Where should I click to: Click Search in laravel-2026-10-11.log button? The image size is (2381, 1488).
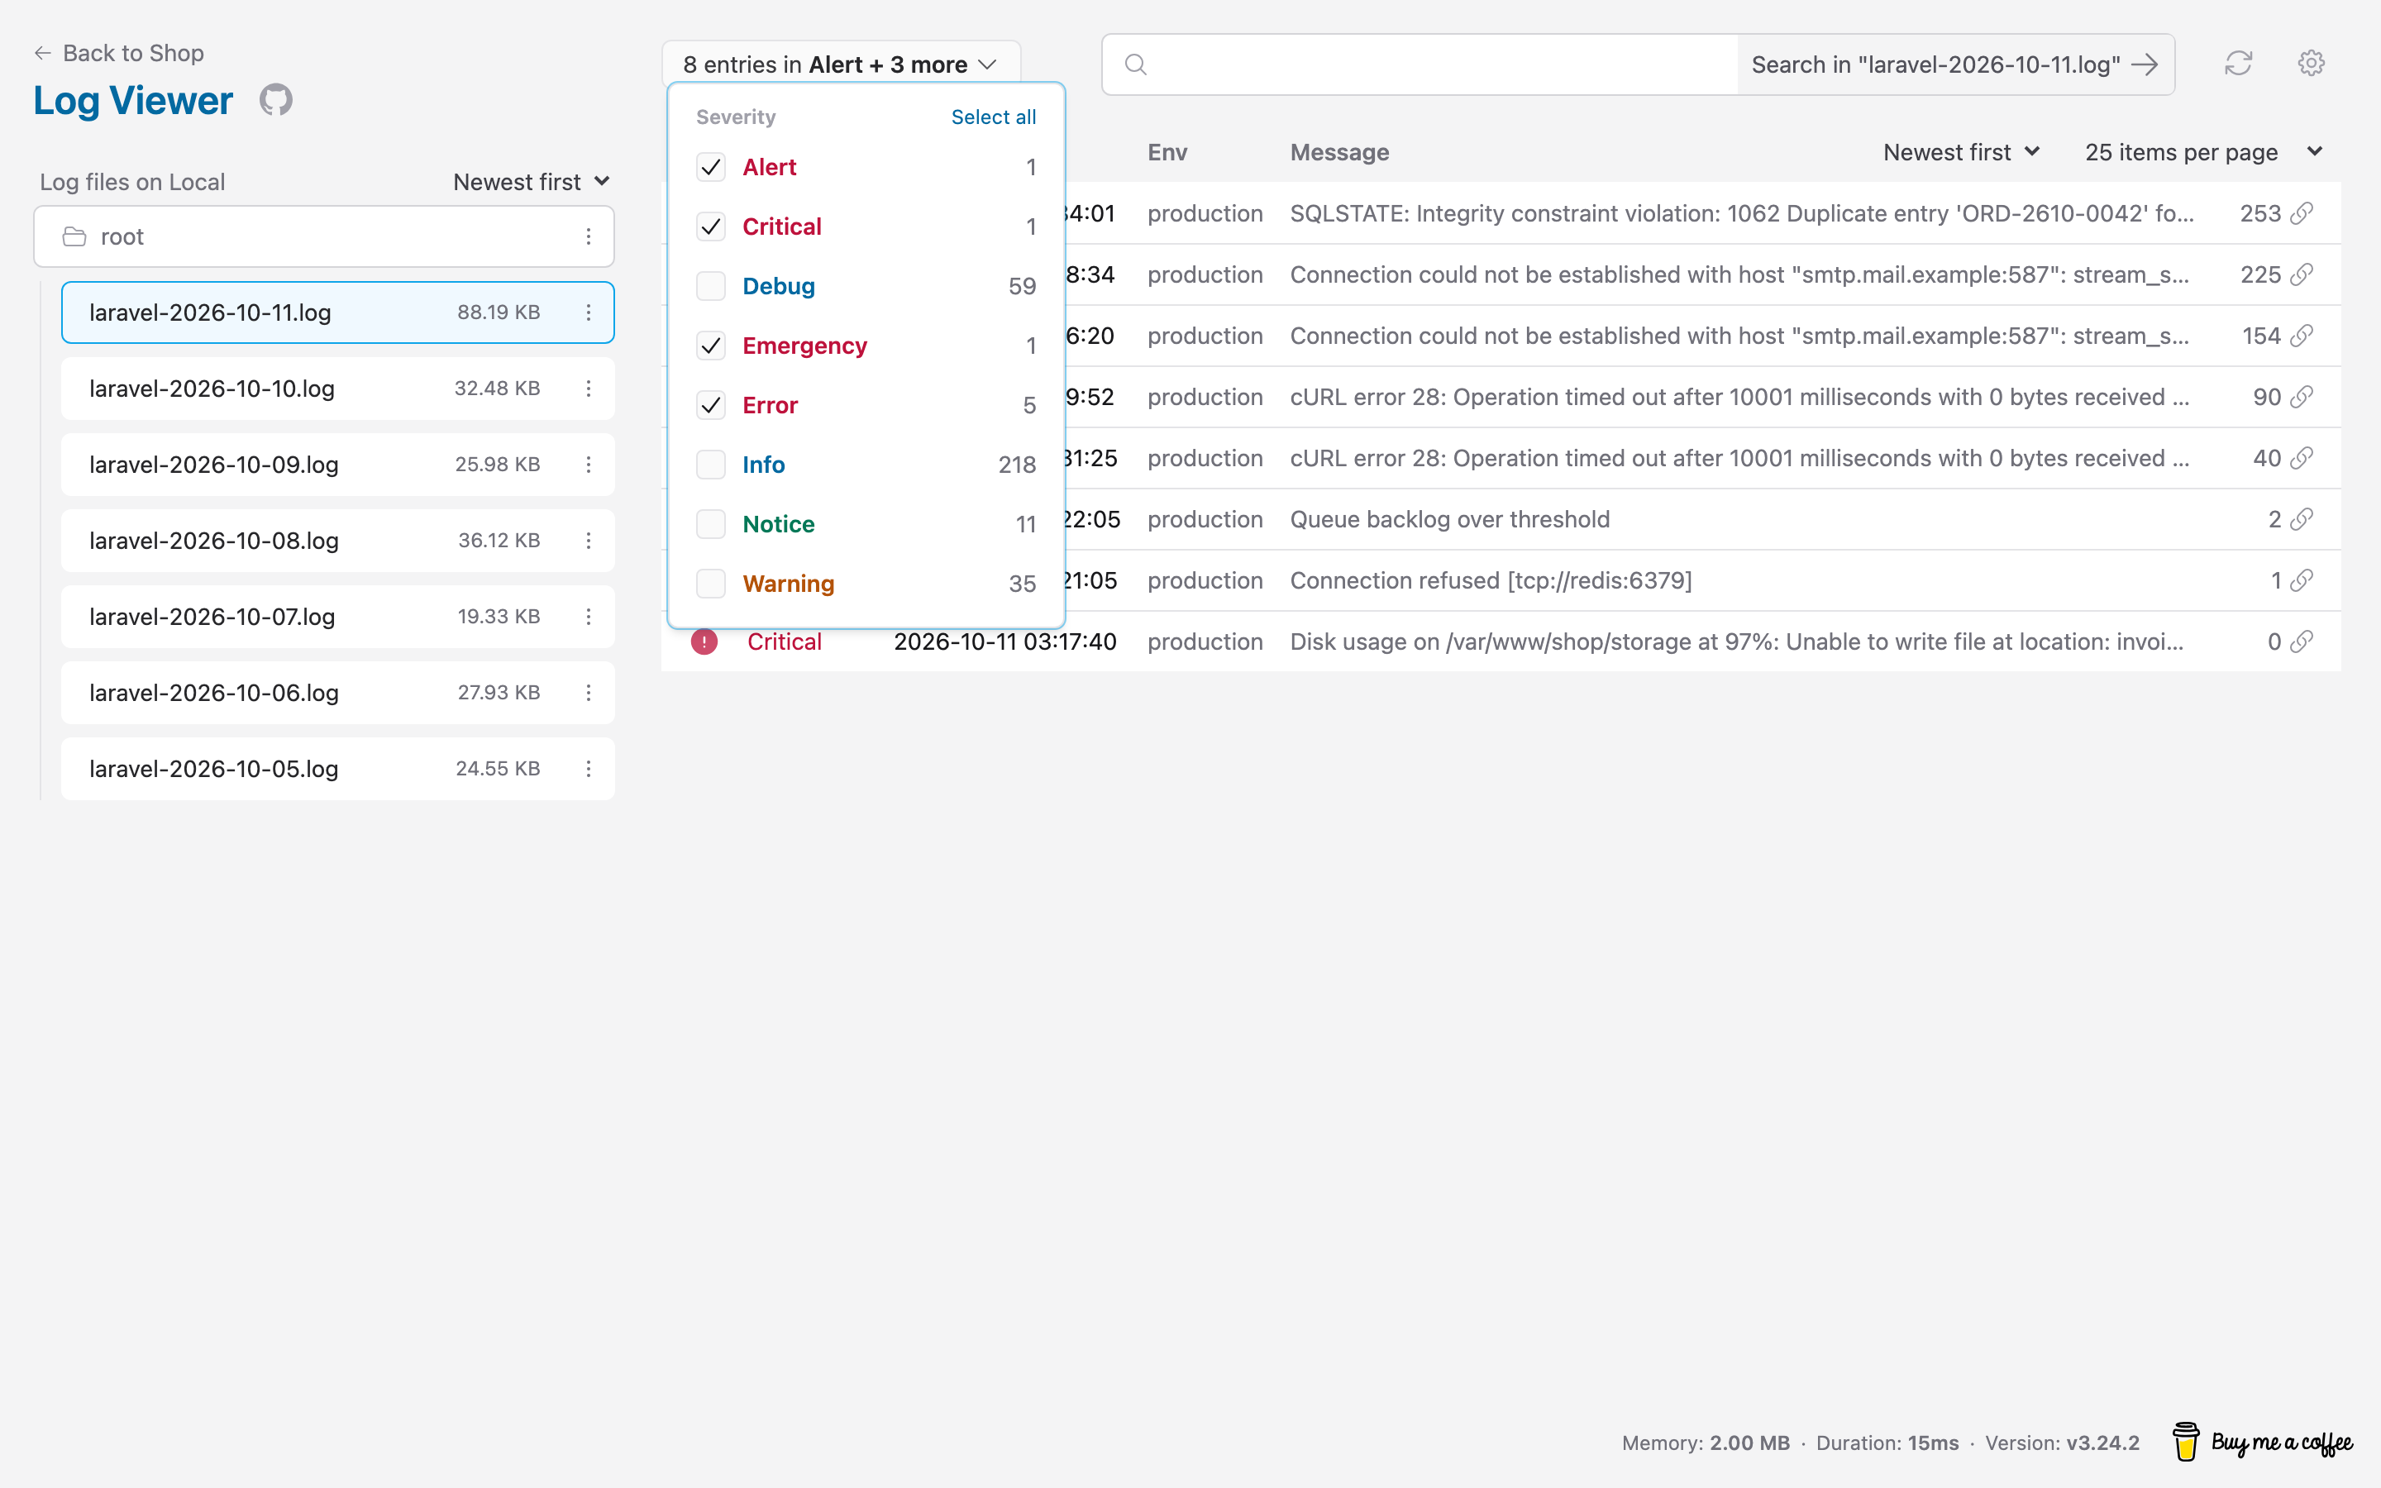[1955, 65]
